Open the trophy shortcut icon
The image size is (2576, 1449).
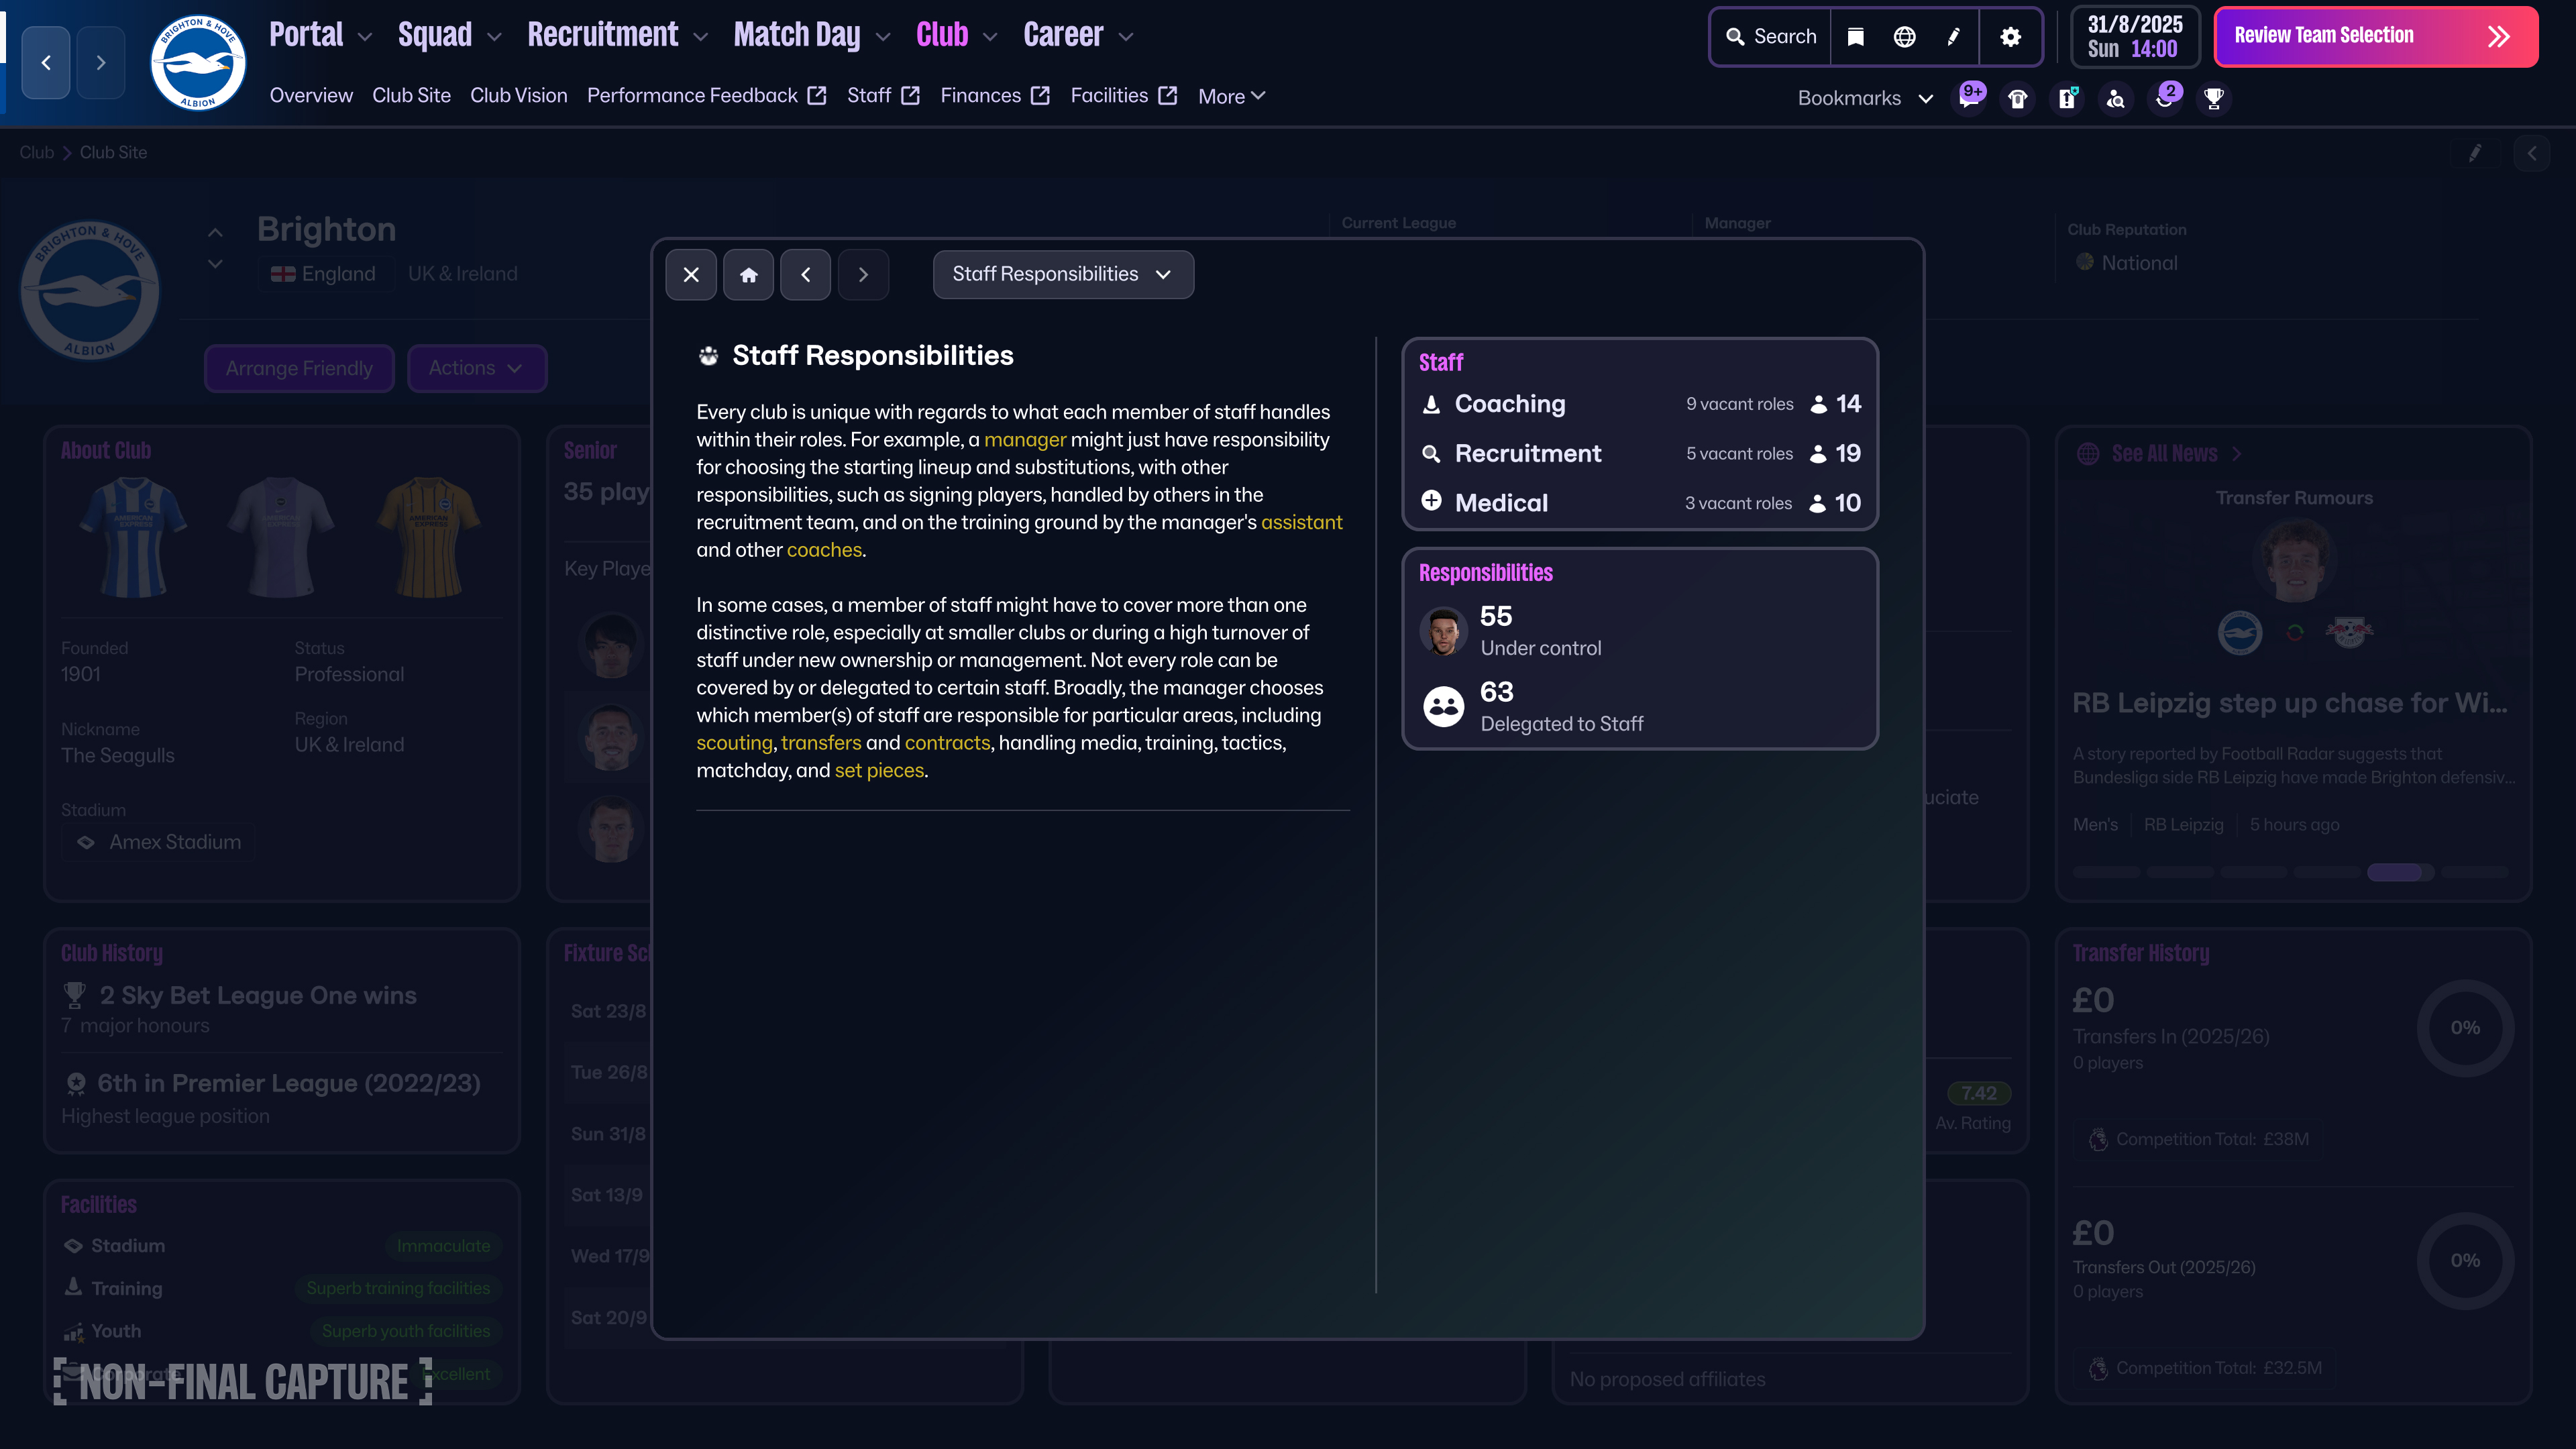[2213, 98]
